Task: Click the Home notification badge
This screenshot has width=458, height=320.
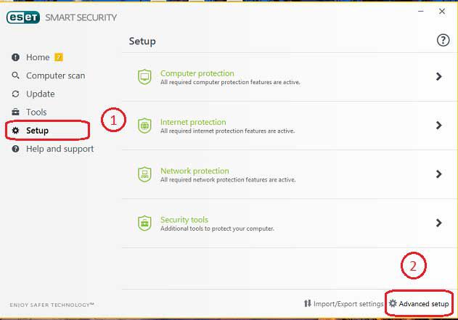Action: click(58, 57)
